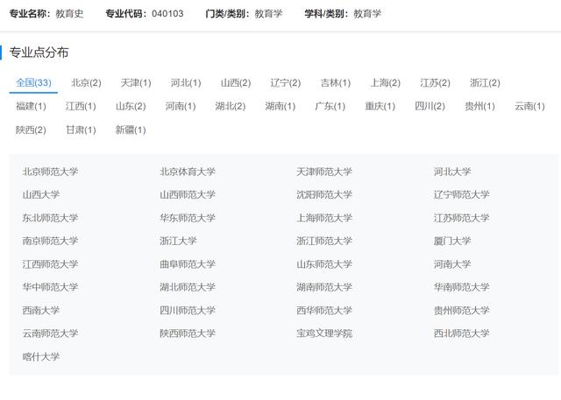This screenshot has height=400, width=561.
Task: Select the 河北(1) tab
Action: pyautogui.click(x=186, y=83)
